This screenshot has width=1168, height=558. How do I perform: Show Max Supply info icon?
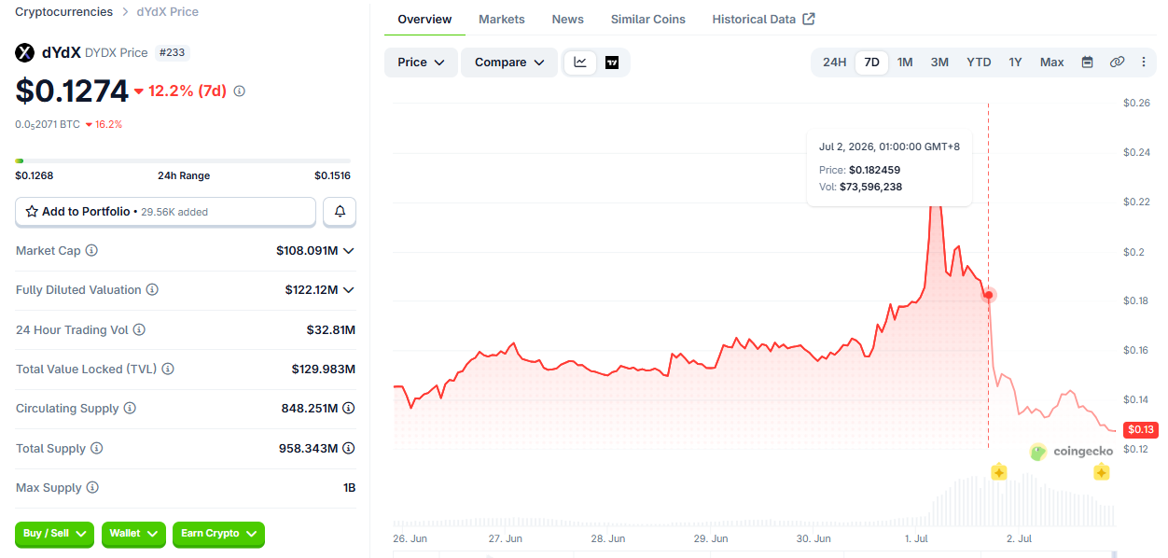(x=92, y=488)
